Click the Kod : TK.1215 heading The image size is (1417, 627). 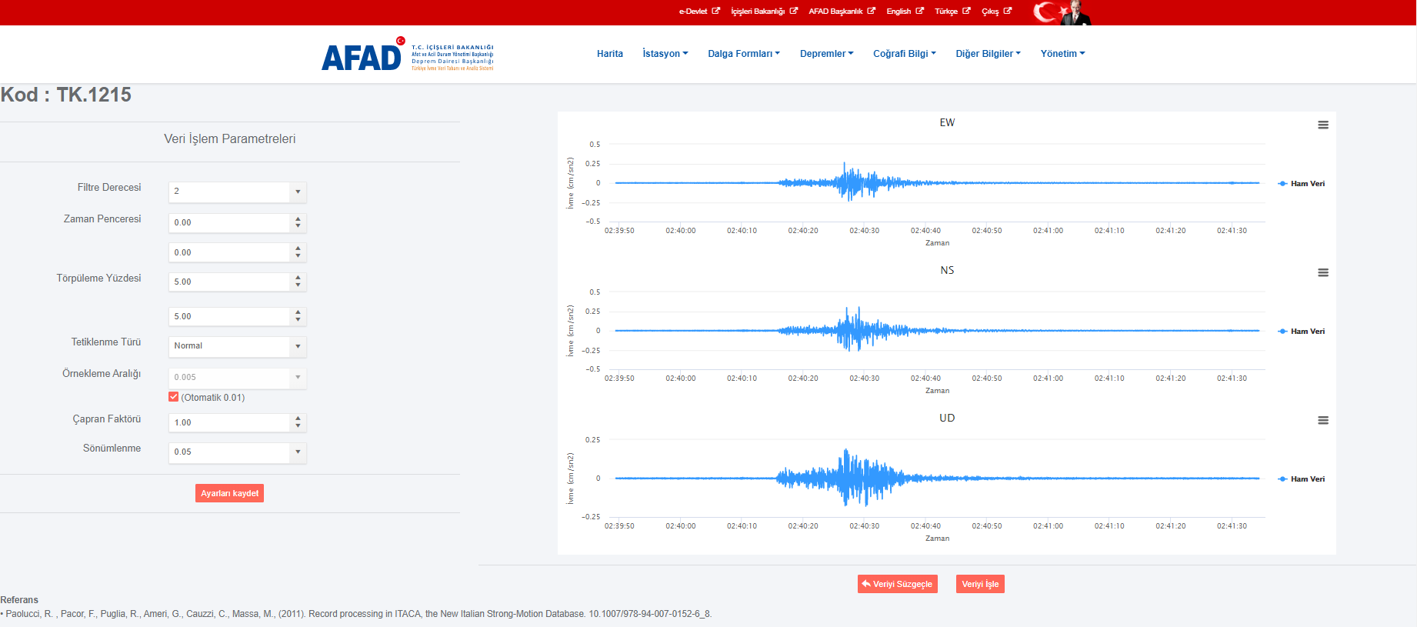66,95
